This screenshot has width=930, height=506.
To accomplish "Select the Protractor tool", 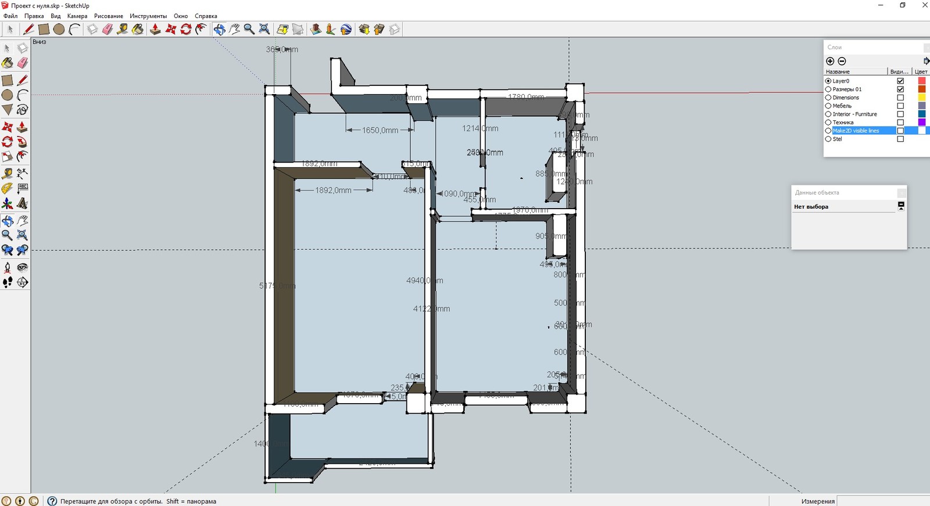I will tap(8, 188).
